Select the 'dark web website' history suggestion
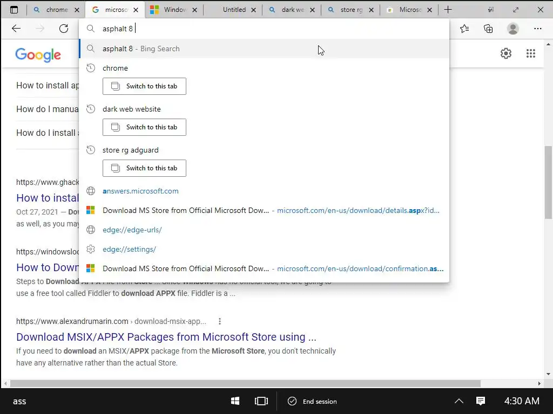553x414 pixels. pyautogui.click(x=264, y=109)
